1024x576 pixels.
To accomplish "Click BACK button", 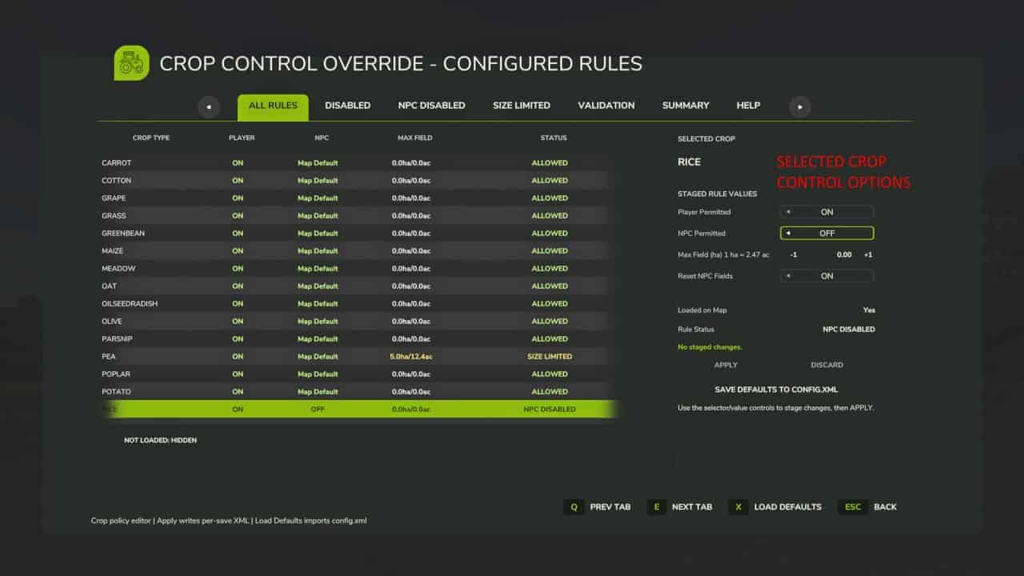I will point(885,507).
